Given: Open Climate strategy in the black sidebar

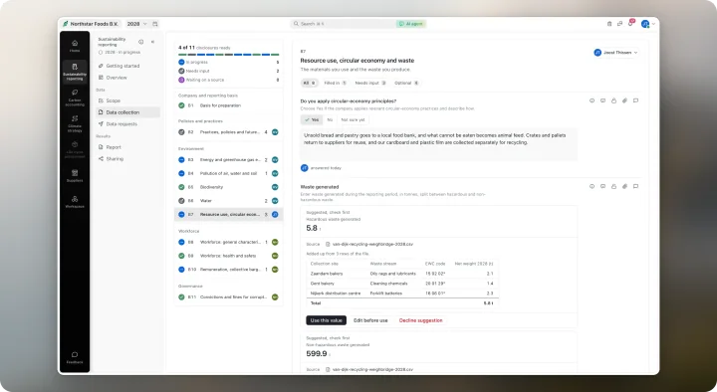Looking at the screenshot, I should (x=75, y=123).
